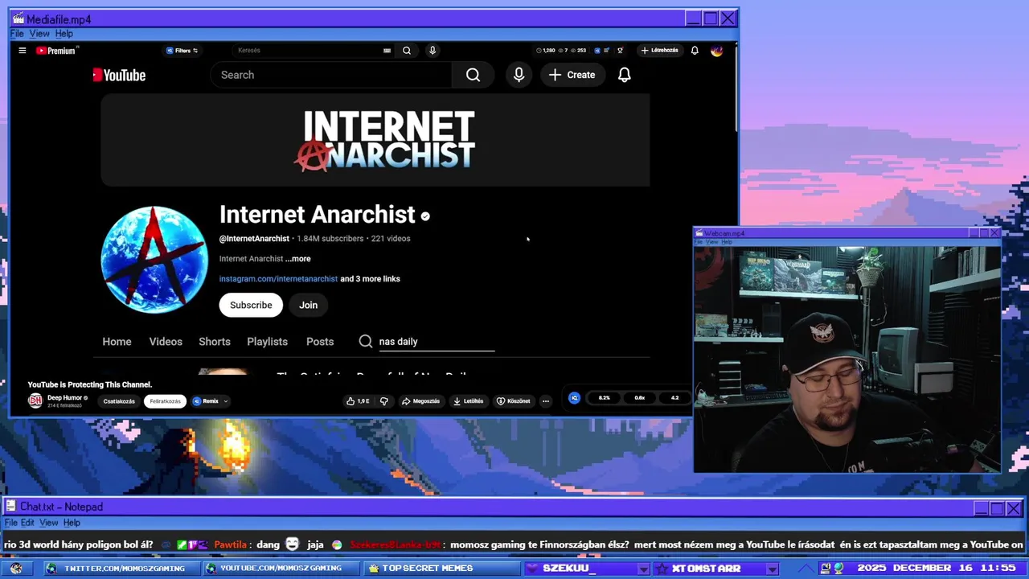
Task: Click the large microphone voice search button
Action: pos(519,75)
